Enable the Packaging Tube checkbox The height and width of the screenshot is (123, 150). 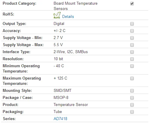click(132, 112)
